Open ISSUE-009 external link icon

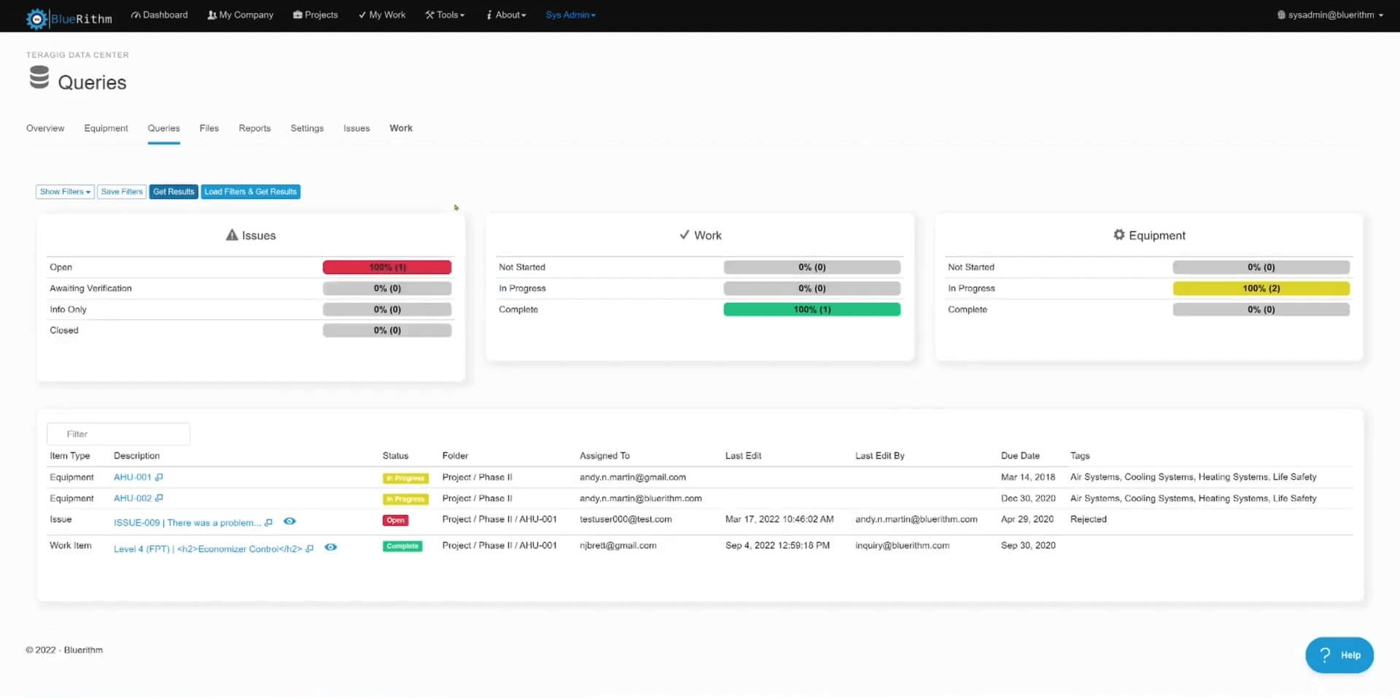tap(268, 522)
